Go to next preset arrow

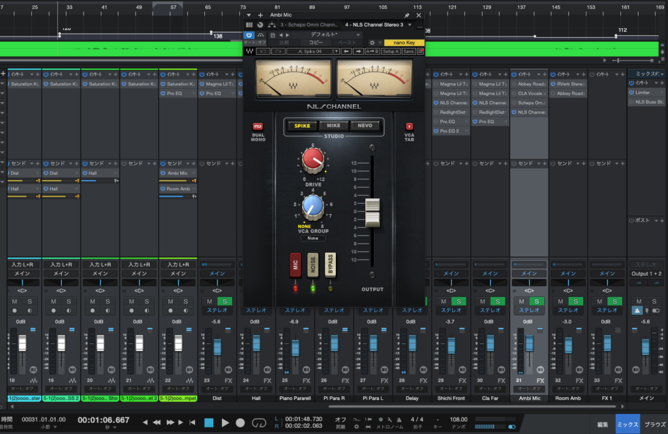pyautogui.click(x=288, y=35)
